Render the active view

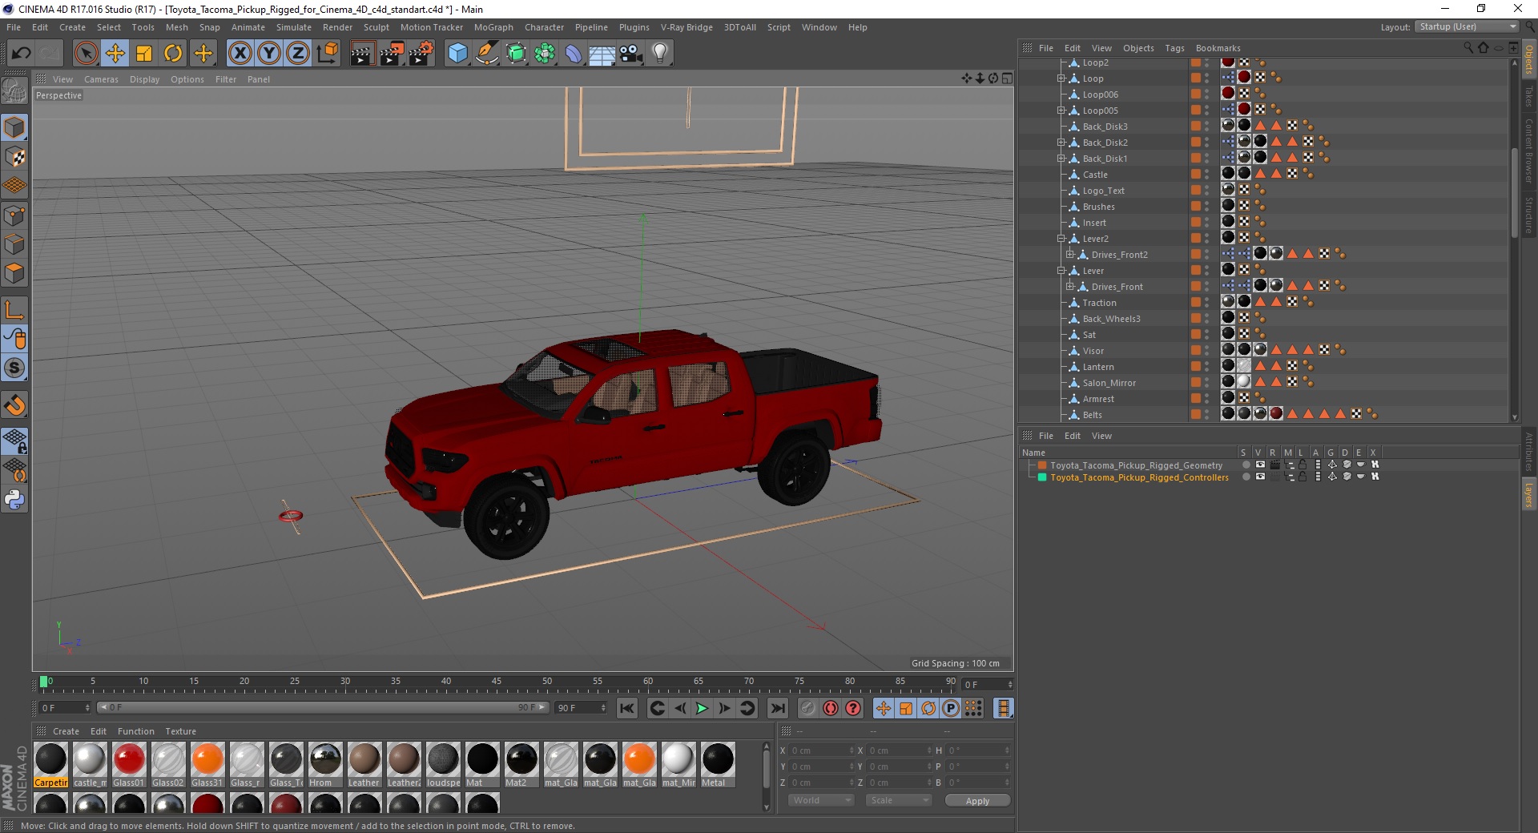coord(362,54)
